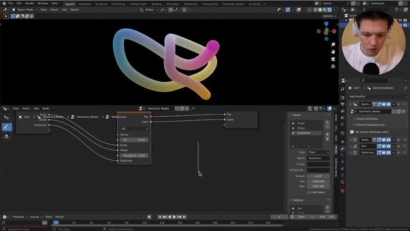Click the socket Name field showing Distortion
This screenshot has width=410, height=231.
318,158
